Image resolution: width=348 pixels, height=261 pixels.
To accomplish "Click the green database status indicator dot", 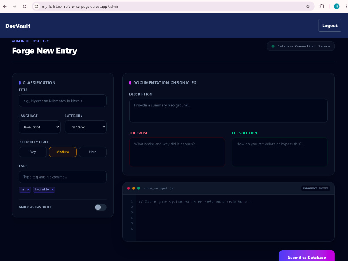I will pos(273,46).
